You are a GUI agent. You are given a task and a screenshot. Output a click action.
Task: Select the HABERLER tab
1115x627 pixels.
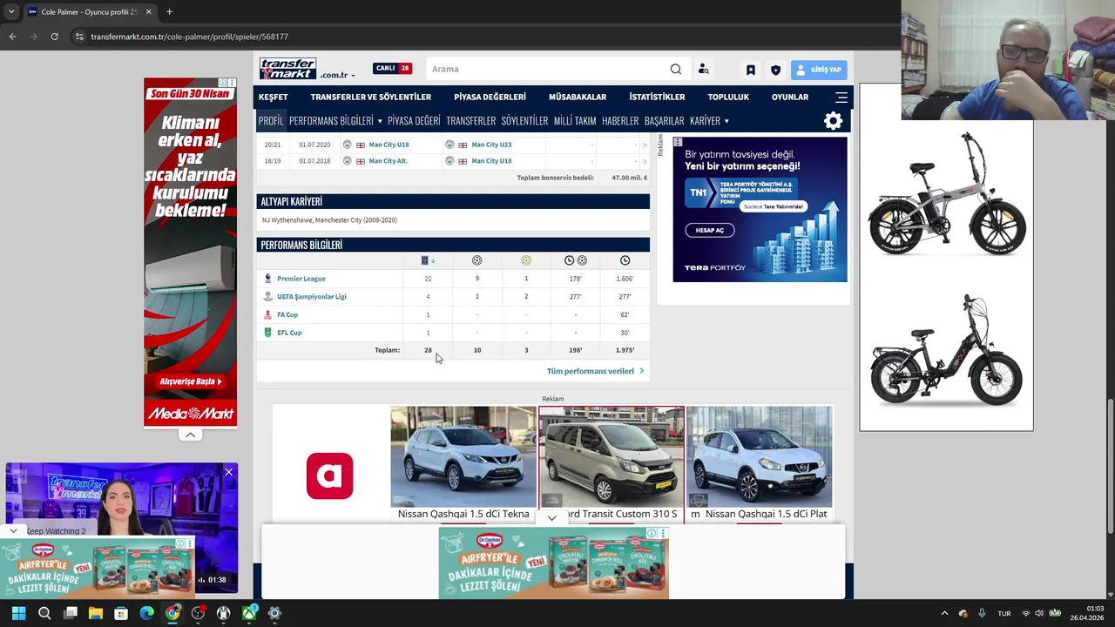620,120
